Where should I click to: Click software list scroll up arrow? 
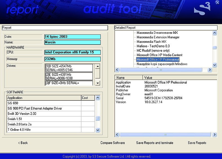(x=98, y=98)
